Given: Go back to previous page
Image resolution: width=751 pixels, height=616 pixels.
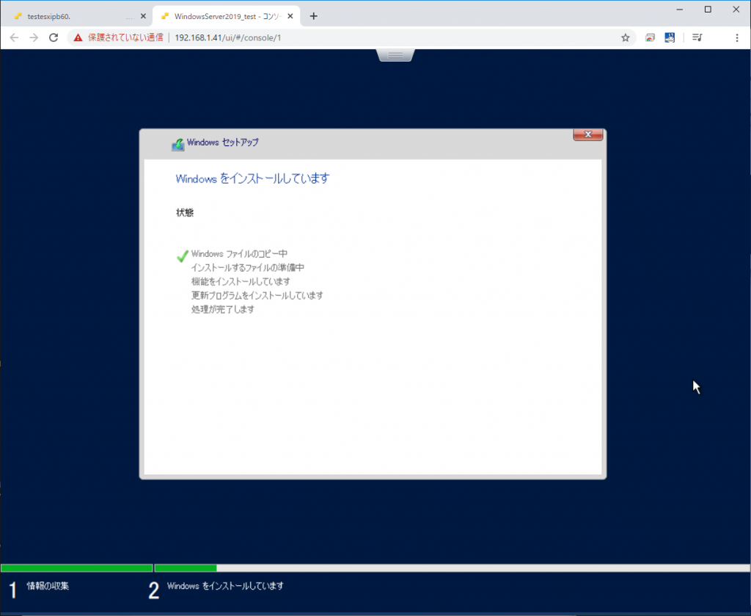Looking at the screenshot, I should [14, 37].
